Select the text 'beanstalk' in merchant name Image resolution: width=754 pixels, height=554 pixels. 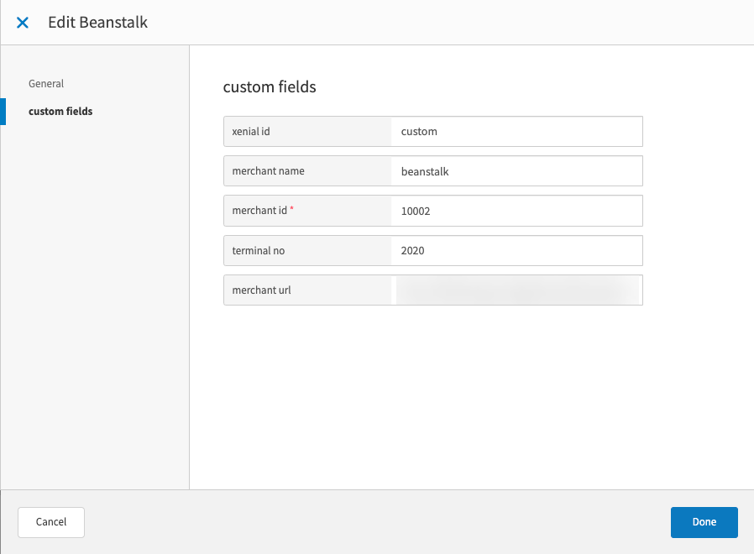coord(425,170)
